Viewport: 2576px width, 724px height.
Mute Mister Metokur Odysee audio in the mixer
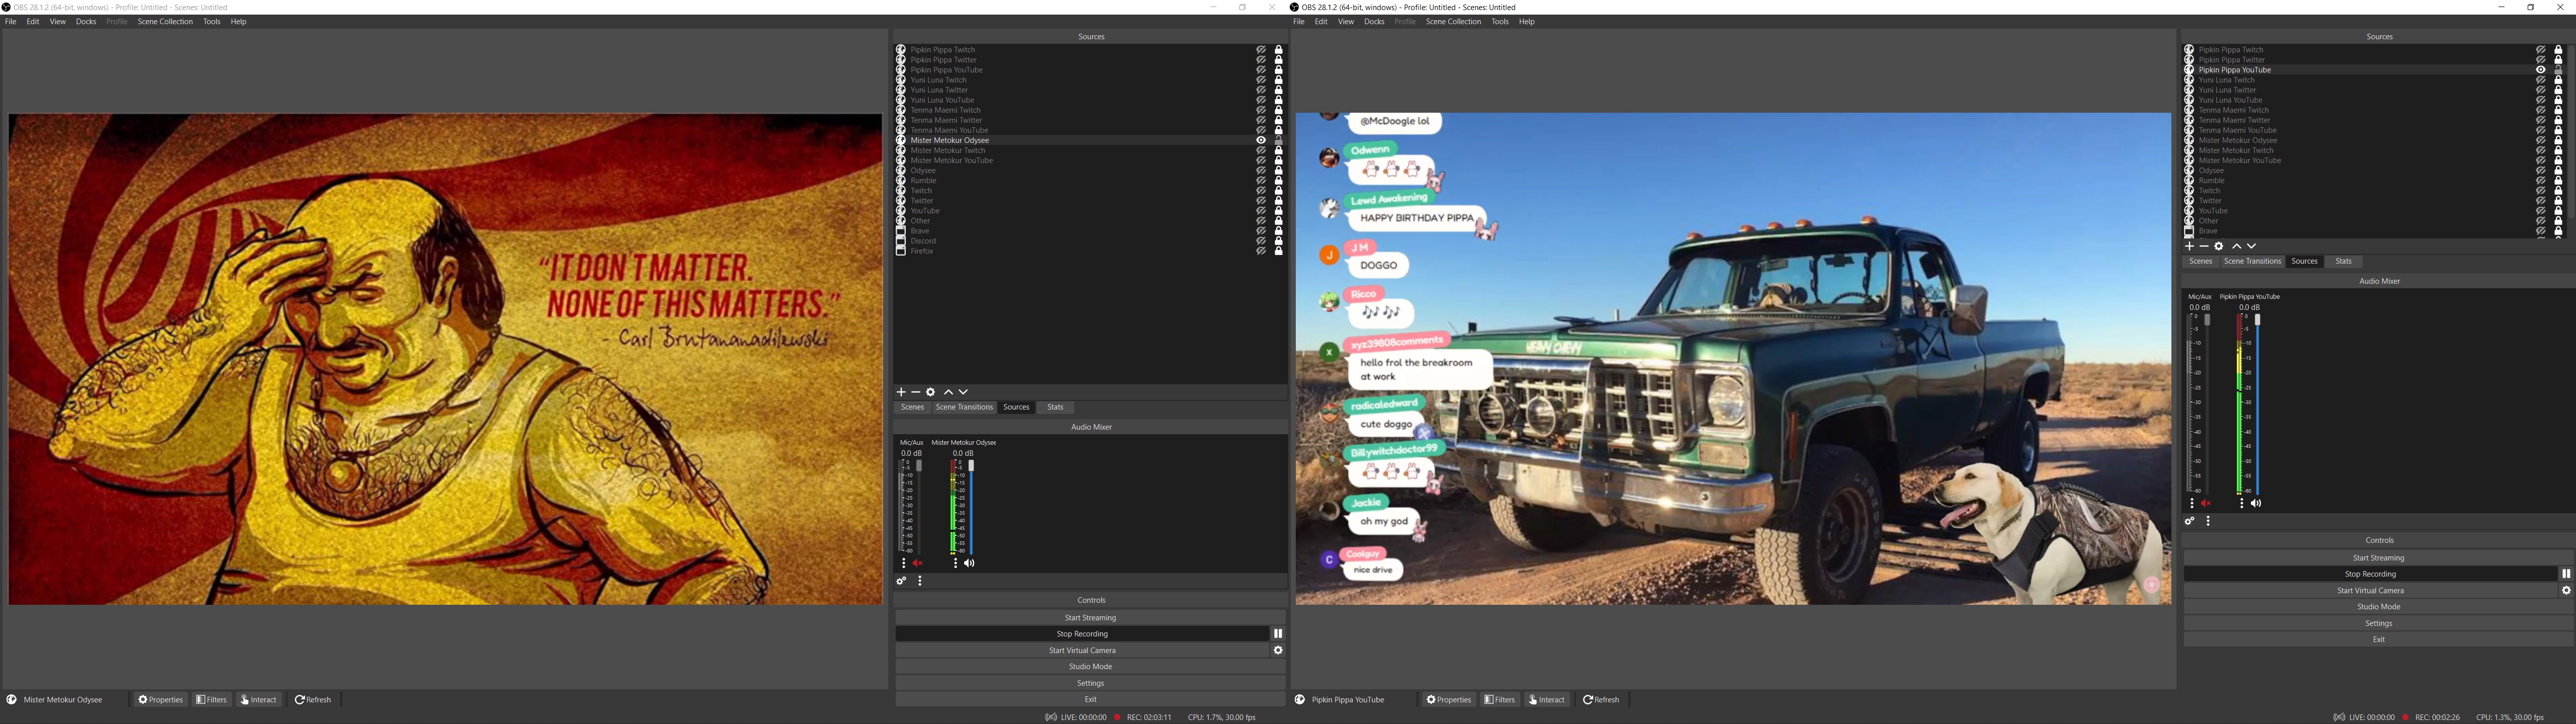[969, 563]
